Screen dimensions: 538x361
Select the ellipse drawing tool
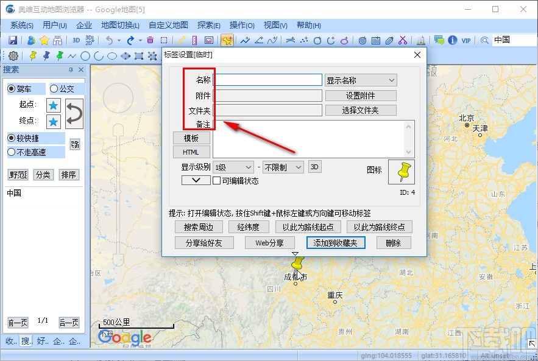(x=112, y=56)
